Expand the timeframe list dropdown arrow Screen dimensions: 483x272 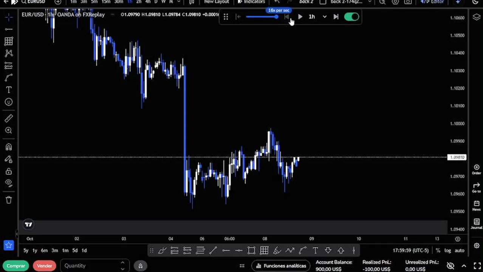178,2
